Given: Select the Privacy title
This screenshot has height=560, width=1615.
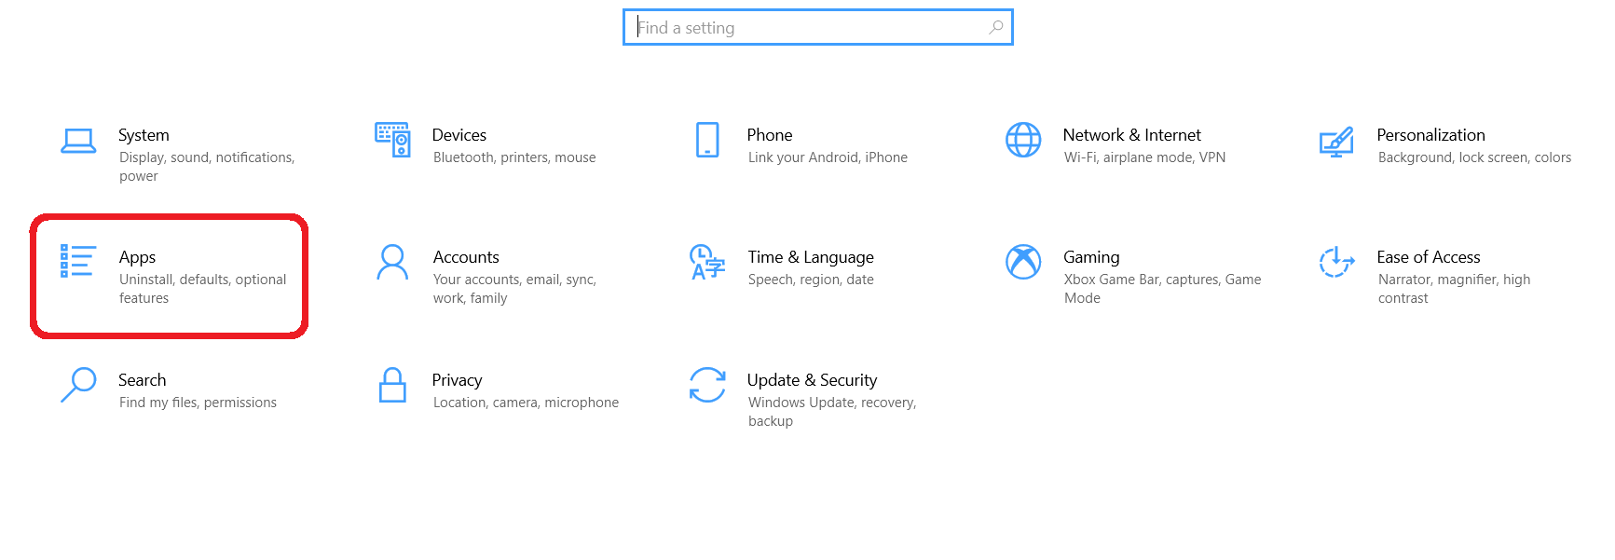Looking at the screenshot, I should point(458,380).
